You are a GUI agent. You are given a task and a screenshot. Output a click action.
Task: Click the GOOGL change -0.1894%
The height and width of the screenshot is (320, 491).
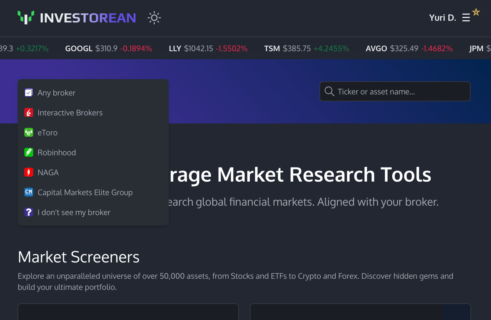136,49
